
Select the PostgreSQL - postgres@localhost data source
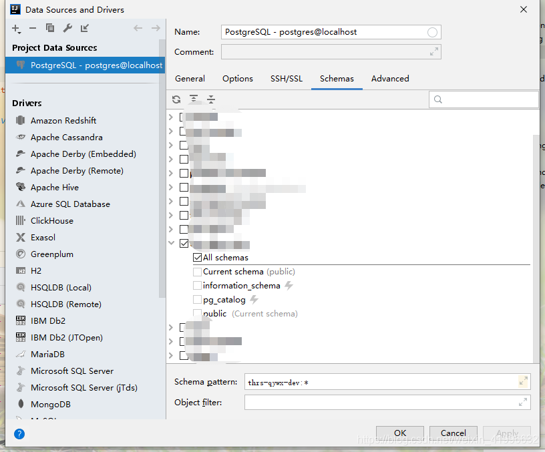coord(83,65)
